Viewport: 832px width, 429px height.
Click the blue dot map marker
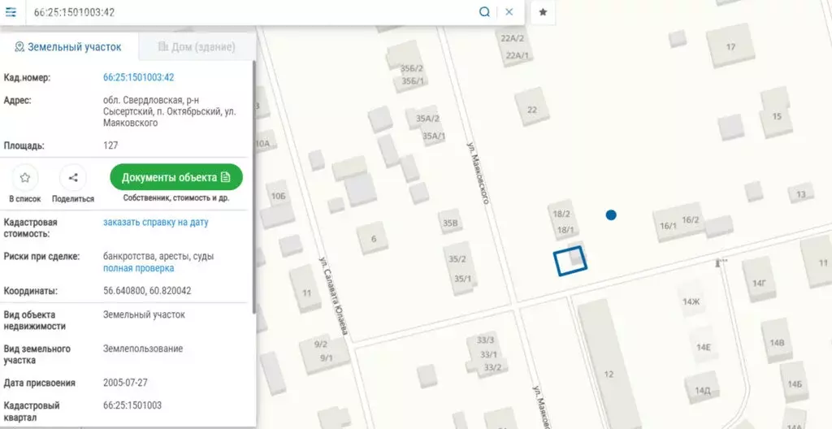[x=611, y=215]
